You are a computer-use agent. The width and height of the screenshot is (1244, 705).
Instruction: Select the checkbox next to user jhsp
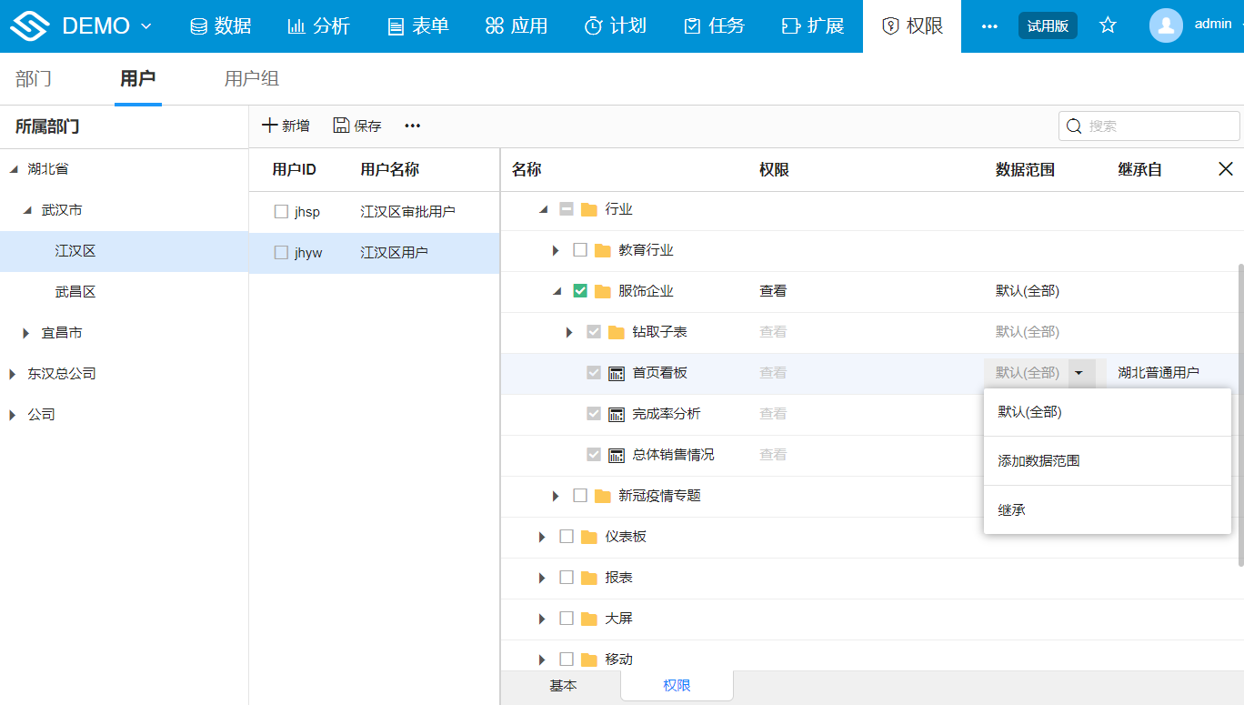(281, 211)
